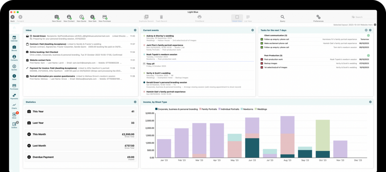Open Tasks panel settings gear
The image size is (386, 172).
pyautogui.click(x=370, y=30)
